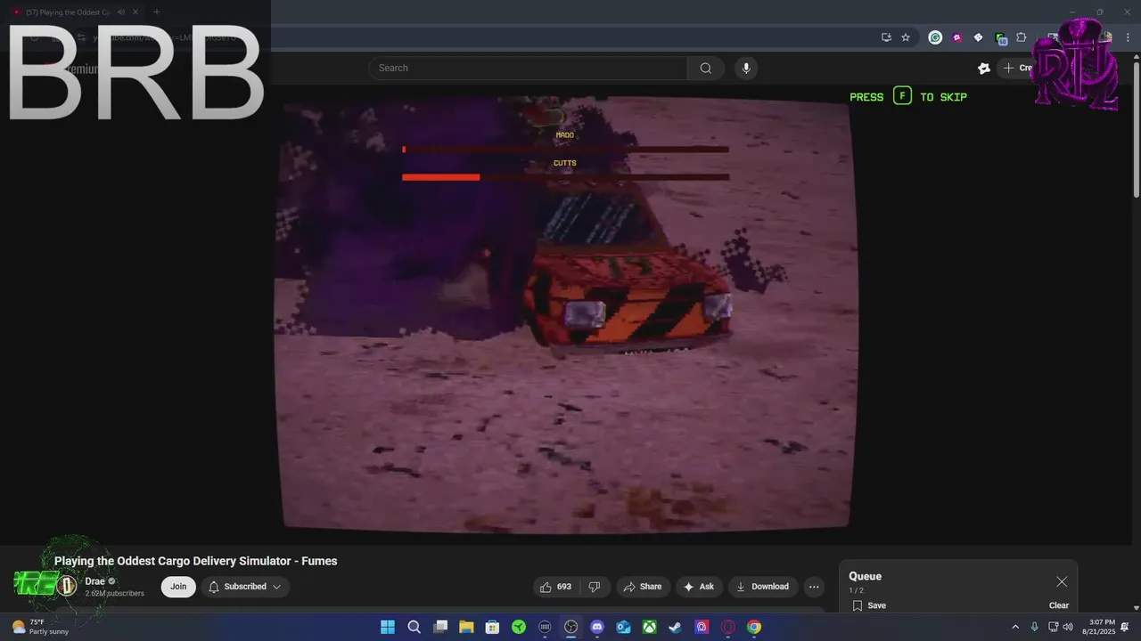Click the Join membership button
The height and width of the screenshot is (641, 1141).
(x=178, y=587)
